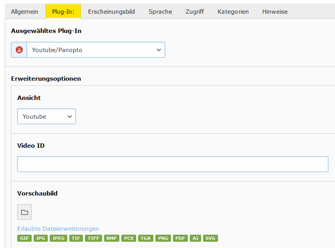Go to the Zugriff tab

coord(195,11)
